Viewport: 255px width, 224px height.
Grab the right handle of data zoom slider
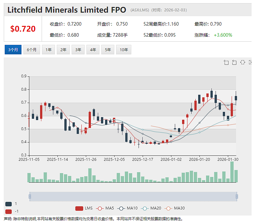[237, 197]
